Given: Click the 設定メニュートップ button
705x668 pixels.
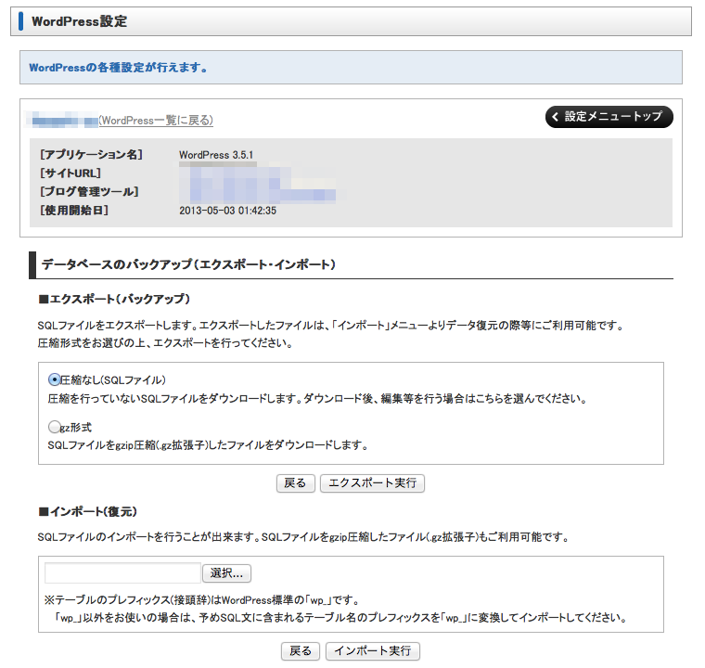Looking at the screenshot, I should point(609,117).
